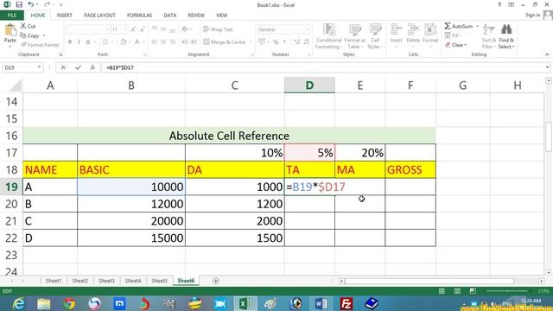Select cell containing 20000
Screen dimensions: 553x311
(x=131, y=221)
